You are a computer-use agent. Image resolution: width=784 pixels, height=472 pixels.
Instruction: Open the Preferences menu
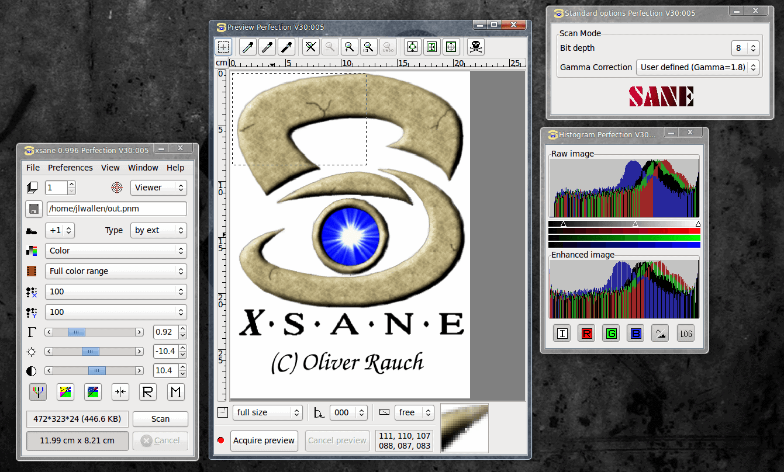70,168
